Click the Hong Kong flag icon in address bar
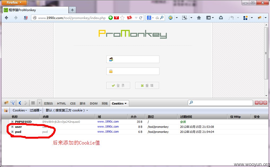Screen dimensions: 270x167 click(x=116, y=18)
